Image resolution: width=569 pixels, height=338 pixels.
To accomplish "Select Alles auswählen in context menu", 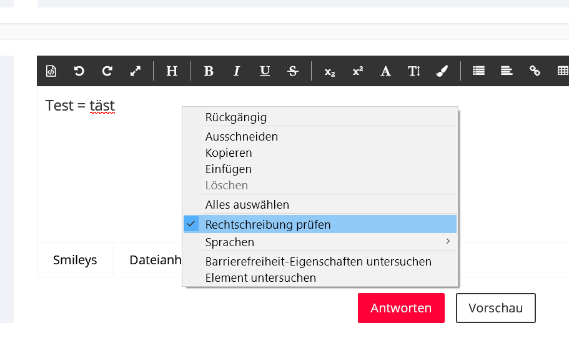I will (247, 204).
